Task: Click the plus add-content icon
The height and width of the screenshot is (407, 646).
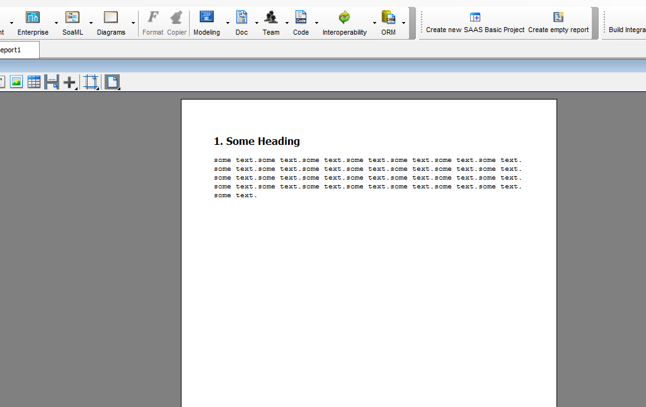Action: point(69,83)
